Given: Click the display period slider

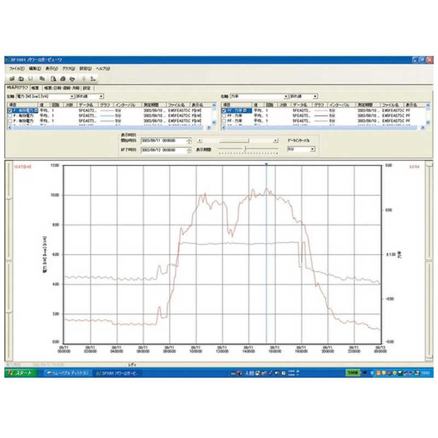Looking at the screenshot, I should coord(246,148).
